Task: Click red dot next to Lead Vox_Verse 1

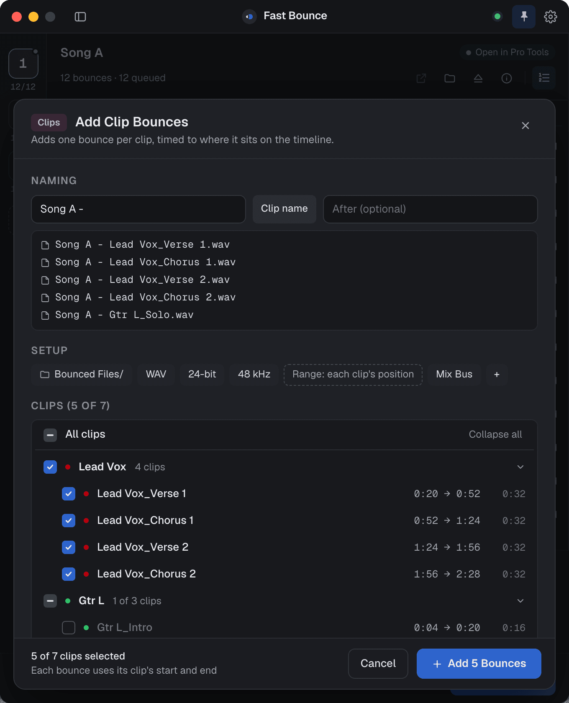Action: pos(86,494)
